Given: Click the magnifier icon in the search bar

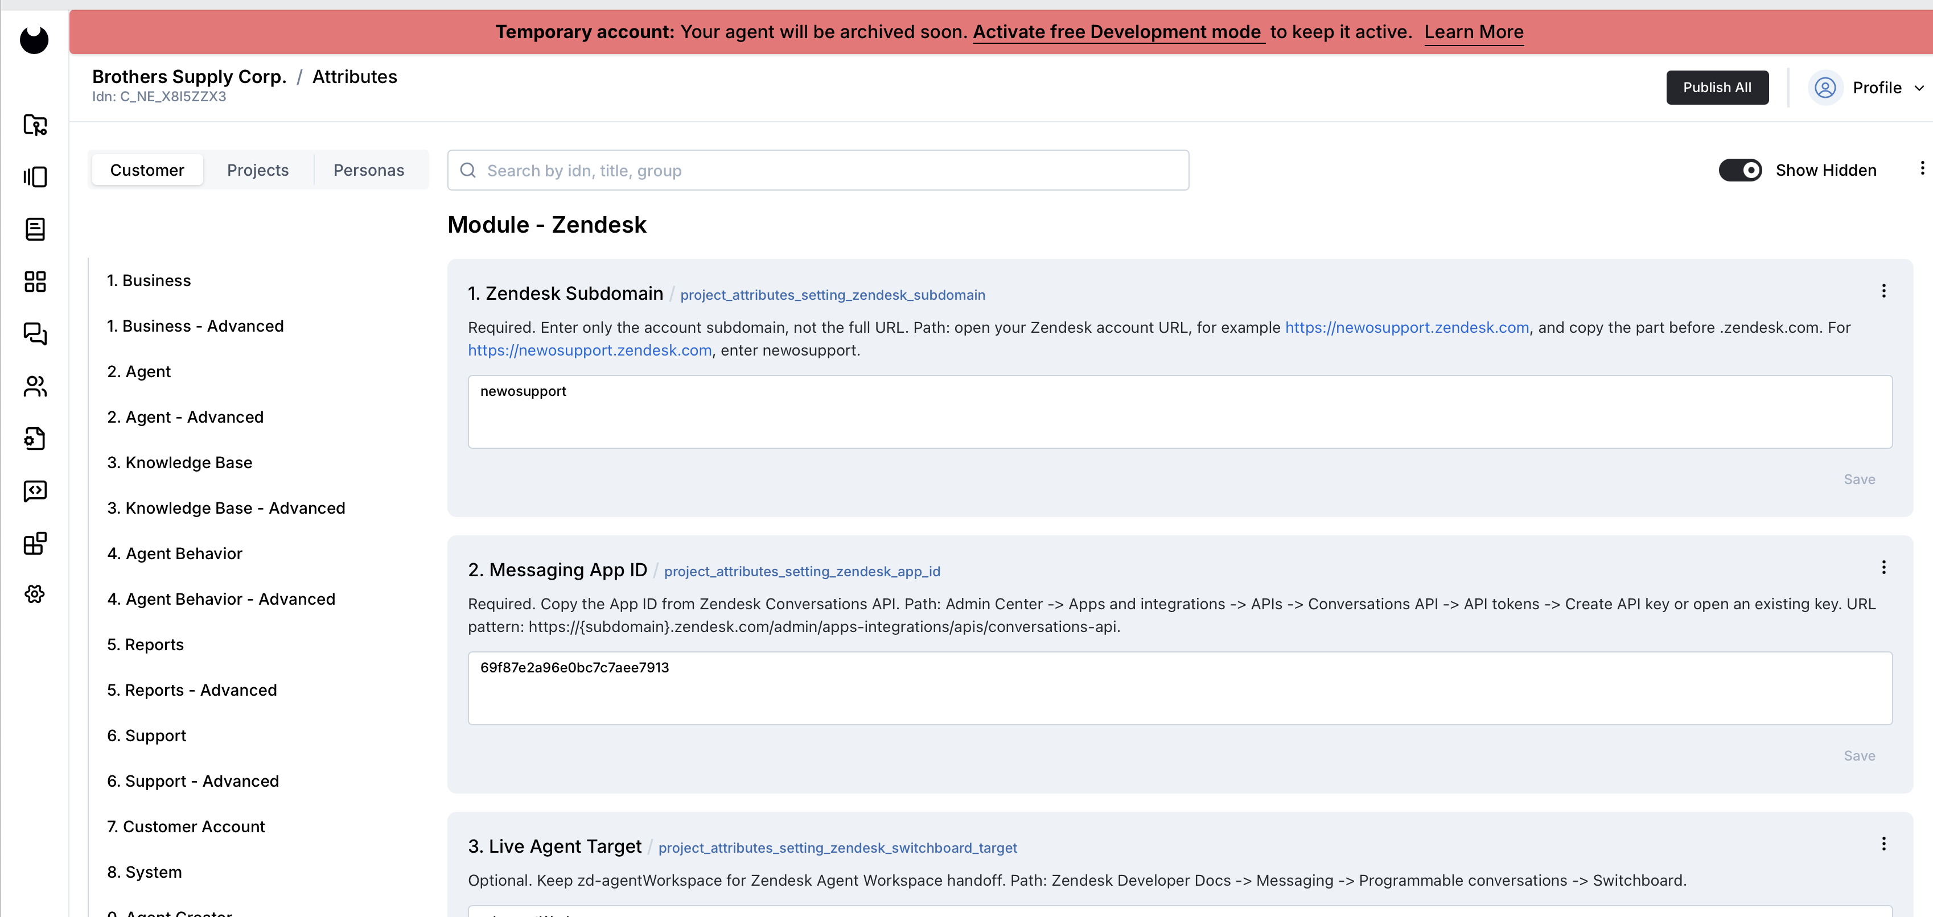Looking at the screenshot, I should click(467, 170).
